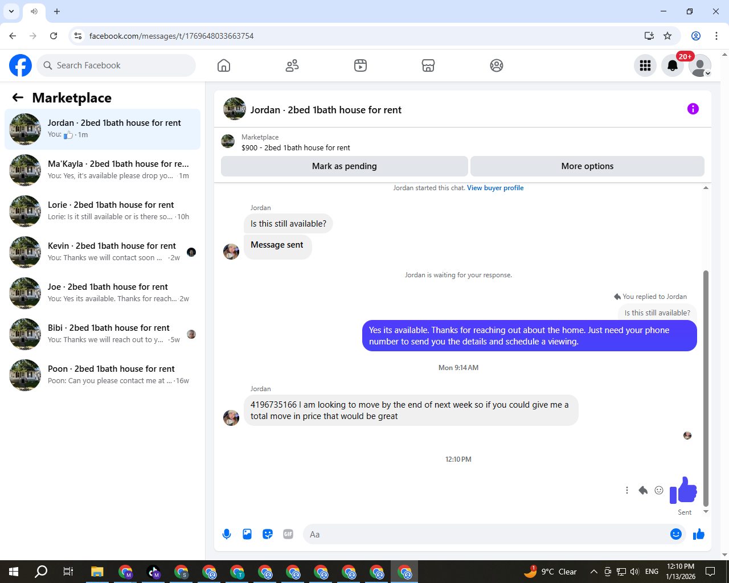Click the Search Facebook field

click(116, 65)
